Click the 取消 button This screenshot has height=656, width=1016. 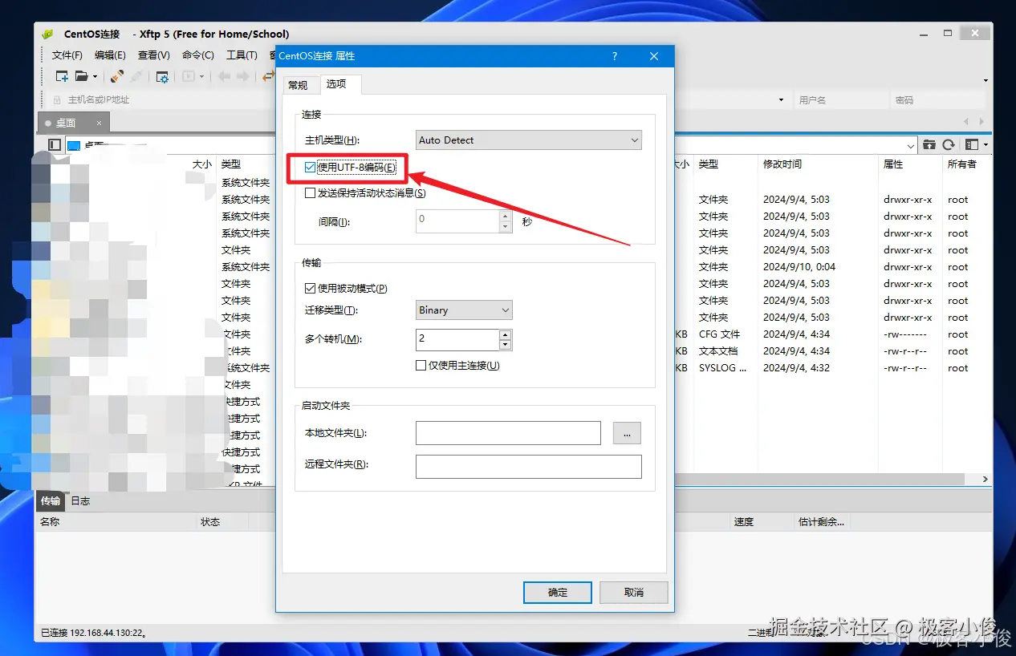click(x=633, y=593)
